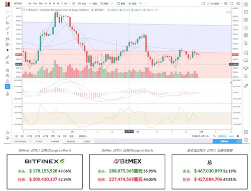The image size is (251, 191).
Task: Select the brush drawing tool
Action: [x=8, y=28]
